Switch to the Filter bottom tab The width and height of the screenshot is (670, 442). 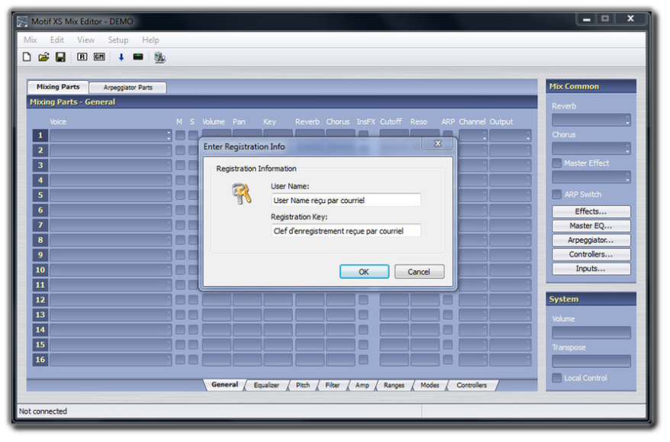(333, 386)
